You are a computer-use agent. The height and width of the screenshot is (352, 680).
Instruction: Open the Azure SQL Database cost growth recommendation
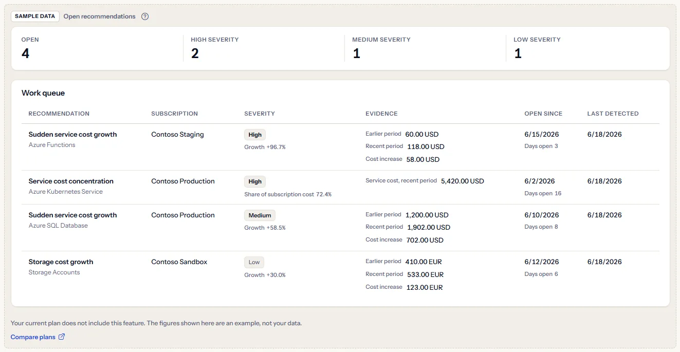point(73,215)
